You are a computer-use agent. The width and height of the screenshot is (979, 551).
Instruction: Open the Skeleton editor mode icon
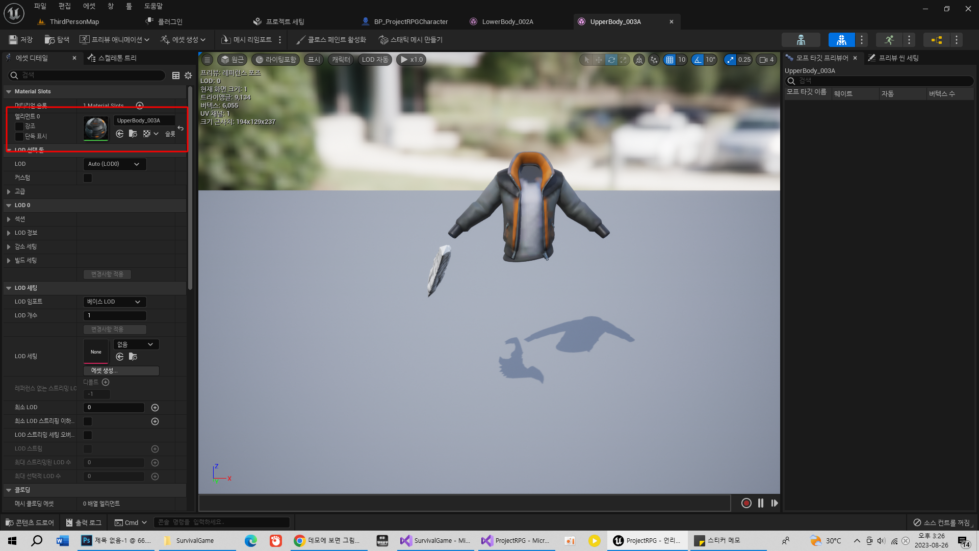[x=801, y=40]
